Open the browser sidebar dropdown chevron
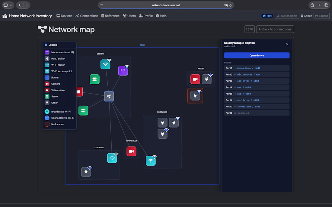Screen dimensions: 332x207 coord(11,5)
